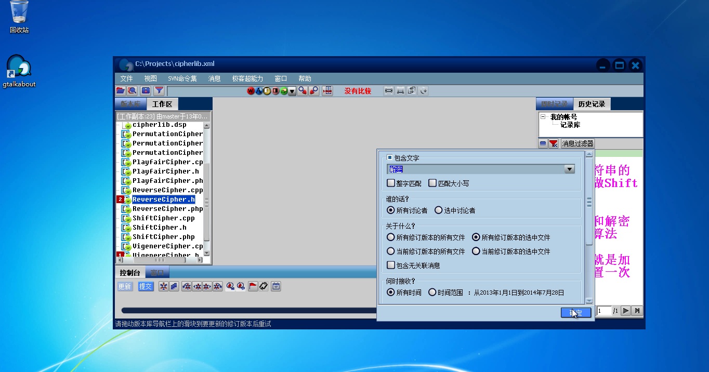This screenshot has height=372, width=709.
Task: Click the first red magnifier console icon
Action: coord(230,286)
